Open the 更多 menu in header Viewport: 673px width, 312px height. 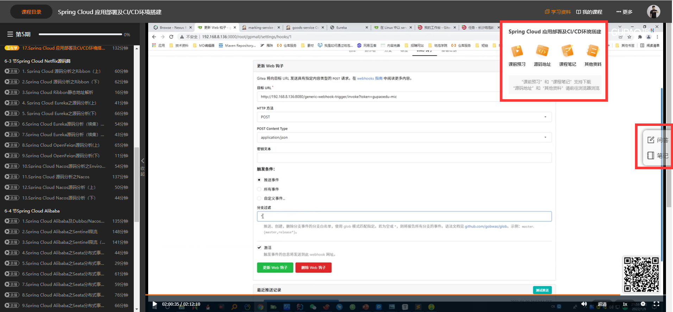[624, 12]
